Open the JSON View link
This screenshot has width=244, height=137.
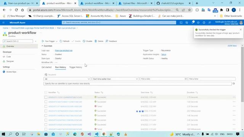coord(232,46)
